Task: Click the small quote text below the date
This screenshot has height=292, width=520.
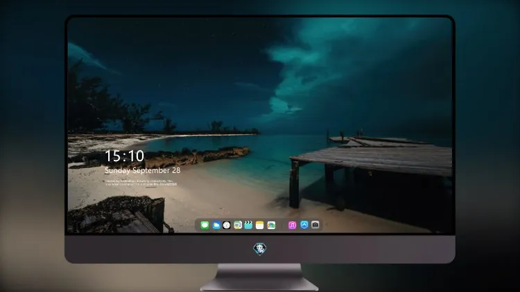Action: point(141,183)
